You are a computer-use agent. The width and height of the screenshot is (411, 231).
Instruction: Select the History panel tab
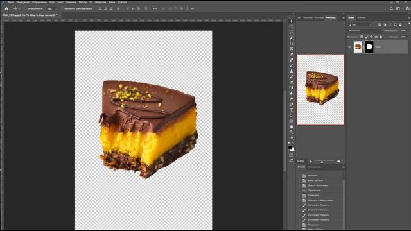pyautogui.click(x=301, y=167)
